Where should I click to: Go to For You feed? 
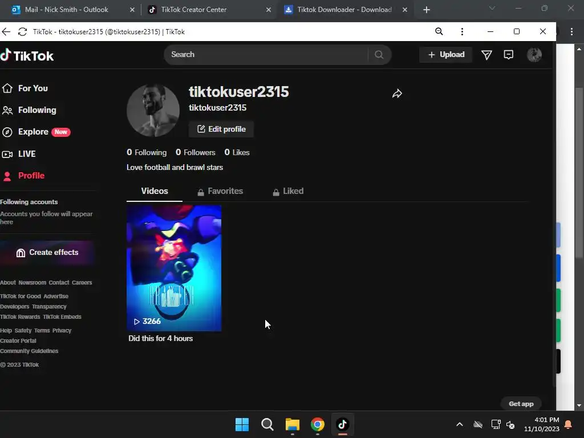click(25, 88)
